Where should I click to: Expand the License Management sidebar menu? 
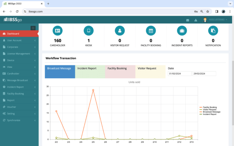coord(19,54)
